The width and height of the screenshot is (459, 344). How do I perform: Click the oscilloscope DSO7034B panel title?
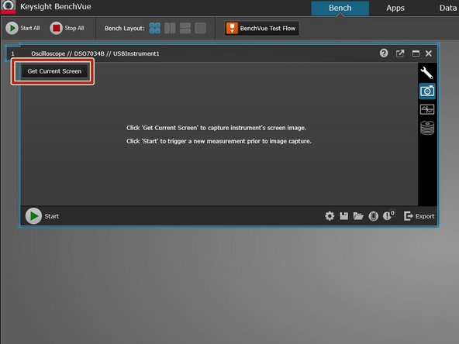pos(95,53)
